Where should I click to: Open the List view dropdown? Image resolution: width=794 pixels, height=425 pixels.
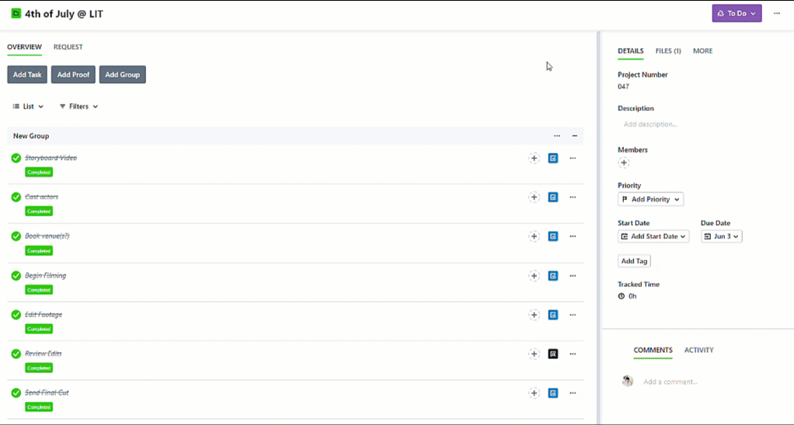pyautogui.click(x=28, y=106)
